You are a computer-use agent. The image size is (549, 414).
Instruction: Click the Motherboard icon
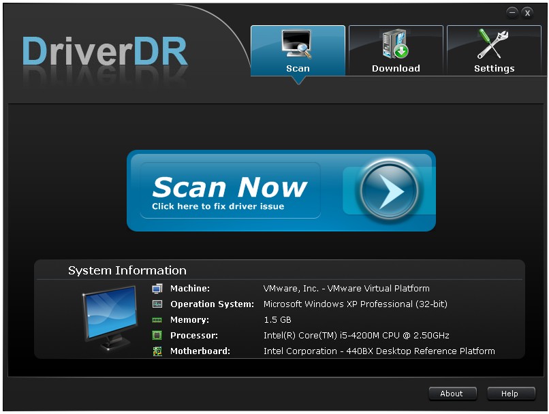coord(157,351)
